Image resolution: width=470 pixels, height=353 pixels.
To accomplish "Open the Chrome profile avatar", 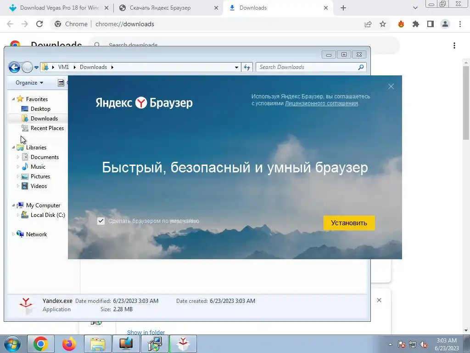I will tap(445, 24).
